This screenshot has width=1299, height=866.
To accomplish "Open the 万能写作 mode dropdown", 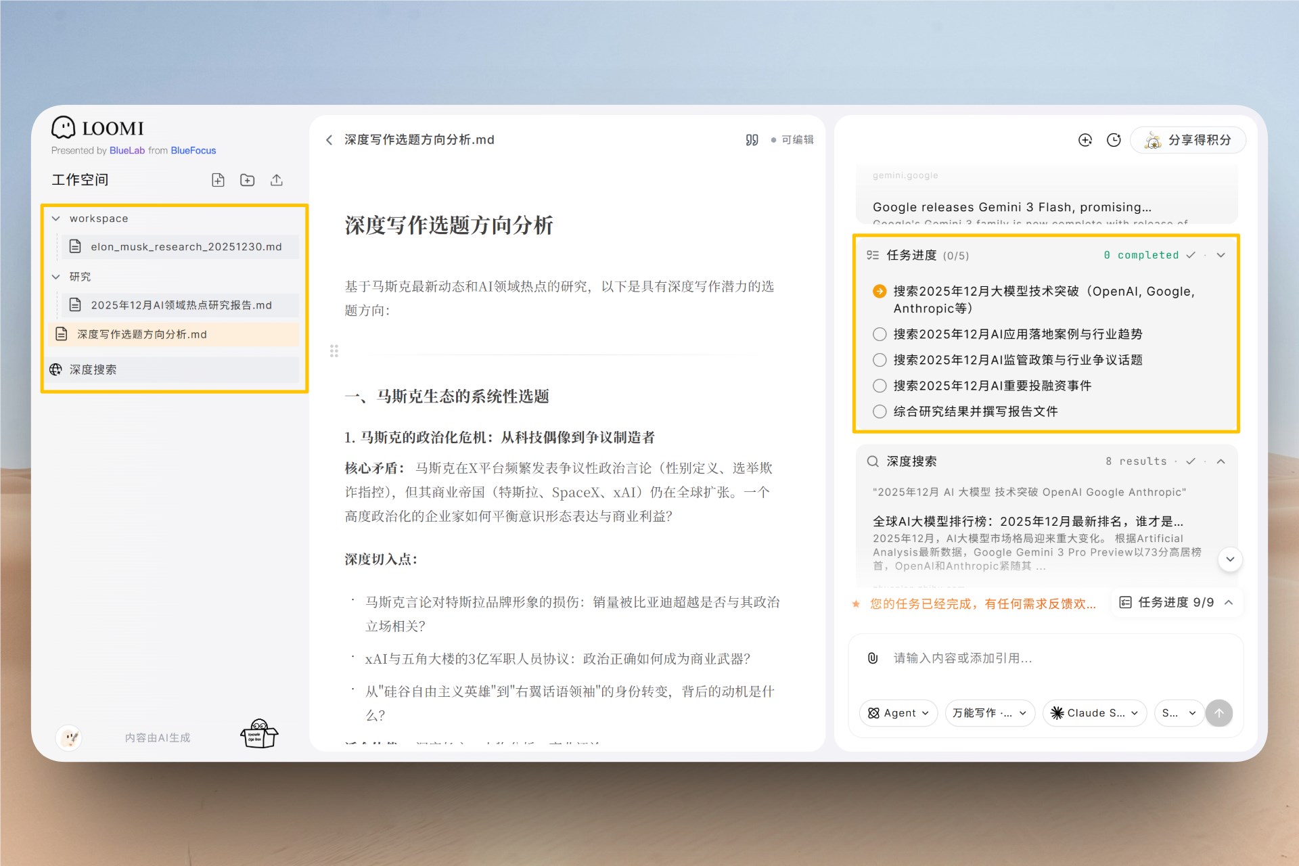I will (x=990, y=712).
